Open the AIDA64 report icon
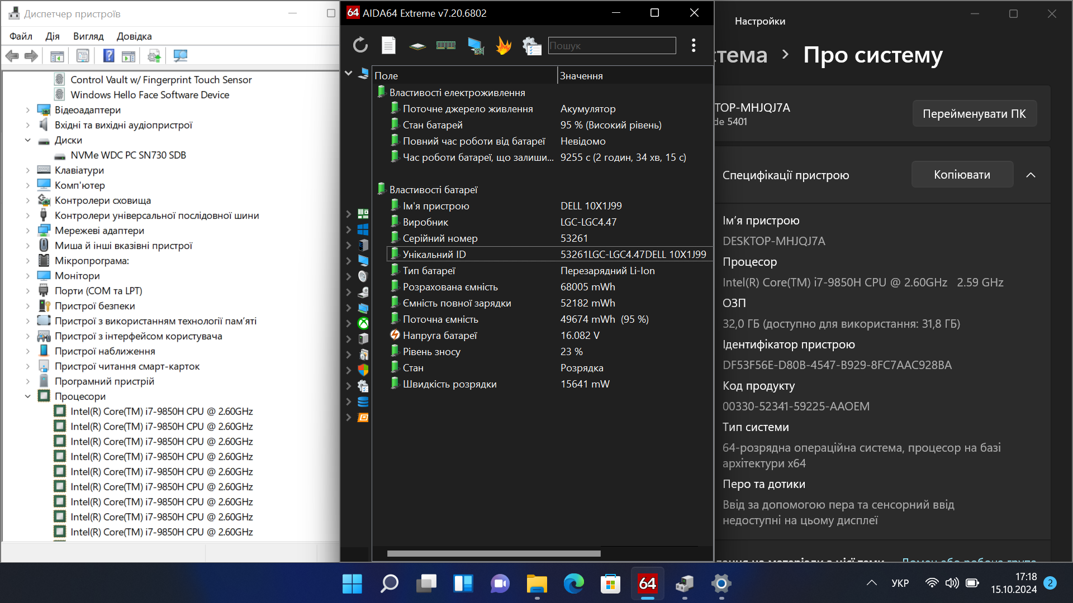The height and width of the screenshot is (603, 1073). click(x=389, y=45)
